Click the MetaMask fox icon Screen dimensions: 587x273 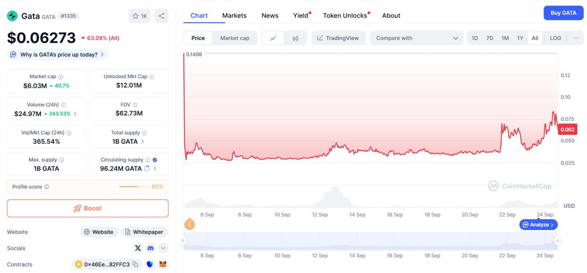[163, 264]
